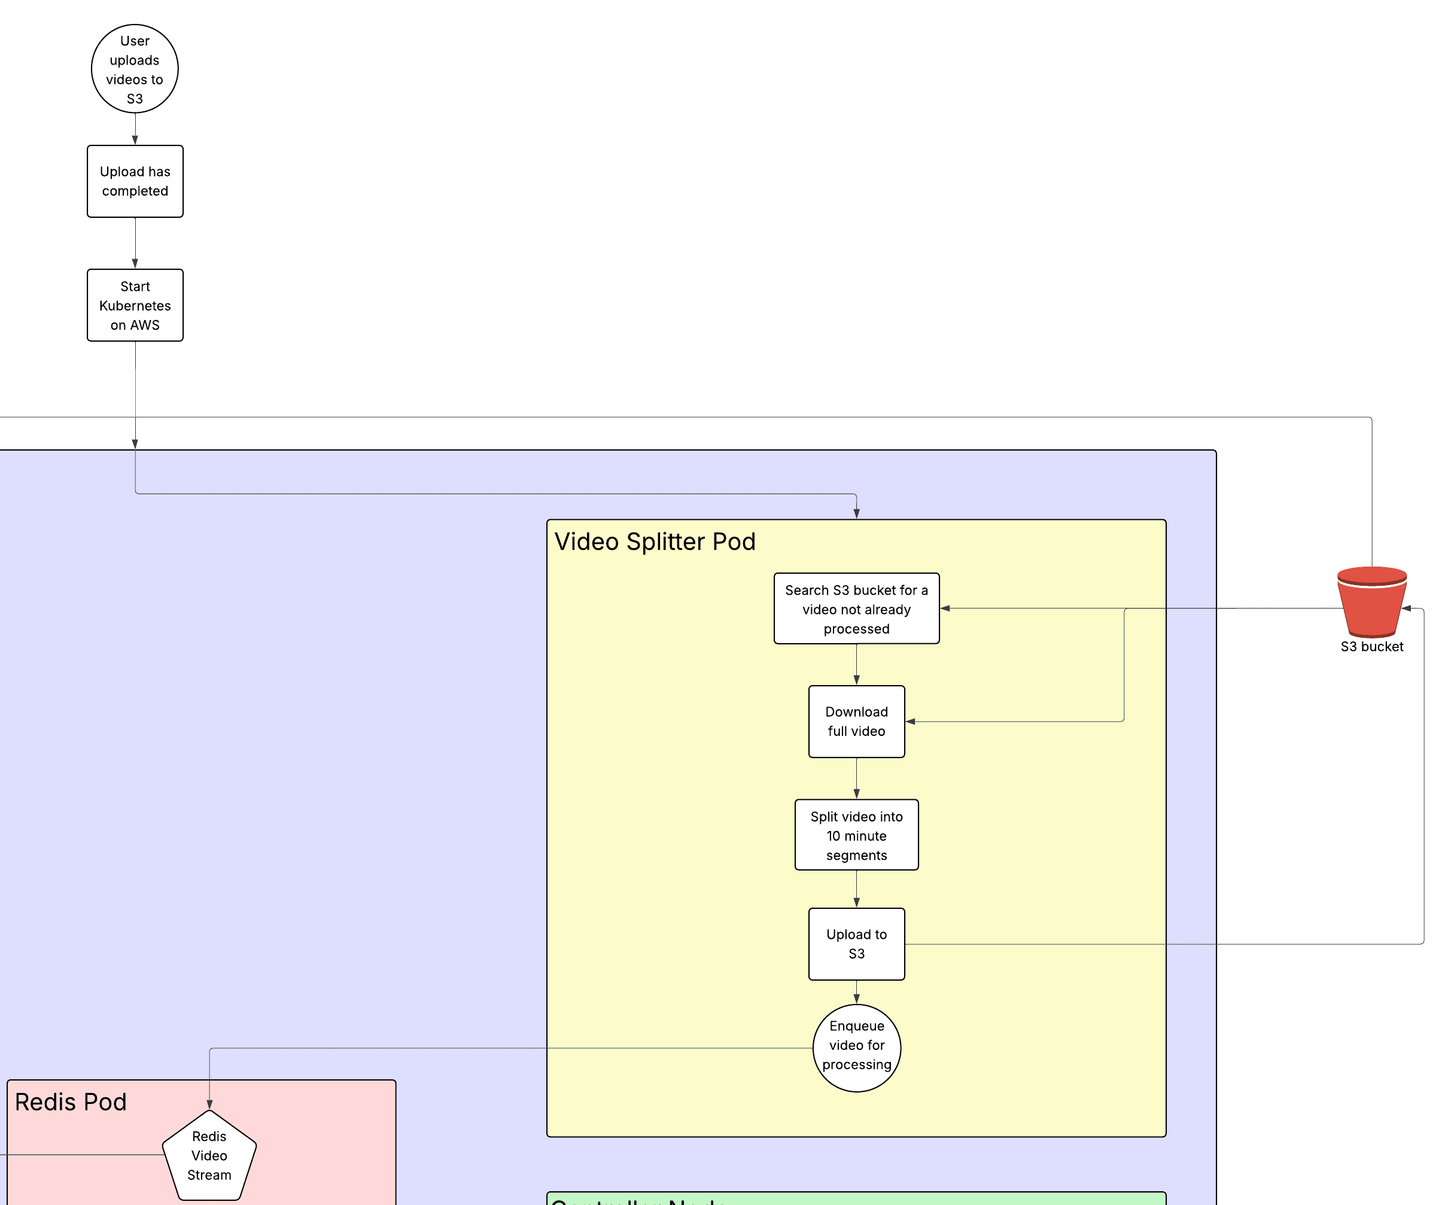This screenshot has height=1205, width=1448.
Task: Select arrow between Upload completed and Start Kubernetes
Action: click(x=135, y=243)
